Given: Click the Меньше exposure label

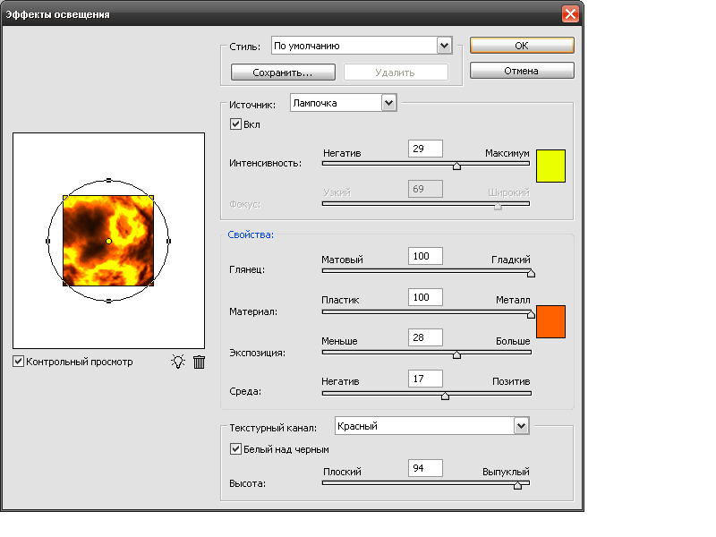Looking at the screenshot, I should pos(339,341).
